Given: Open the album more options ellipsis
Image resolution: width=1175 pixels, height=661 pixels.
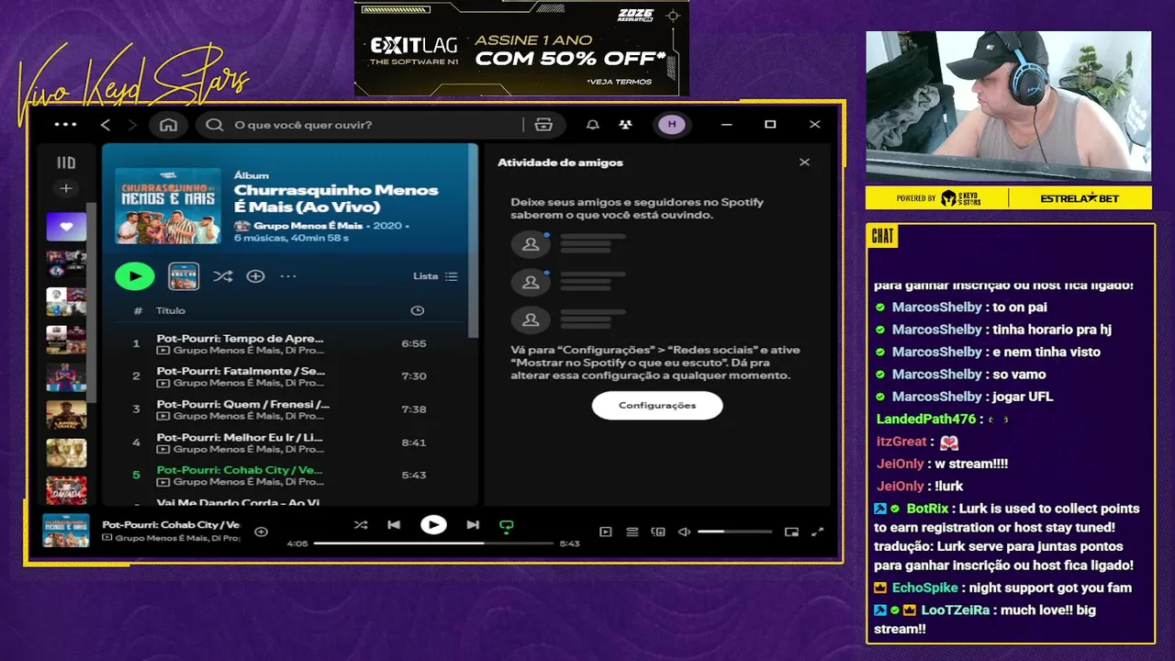Looking at the screenshot, I should 288,275.
